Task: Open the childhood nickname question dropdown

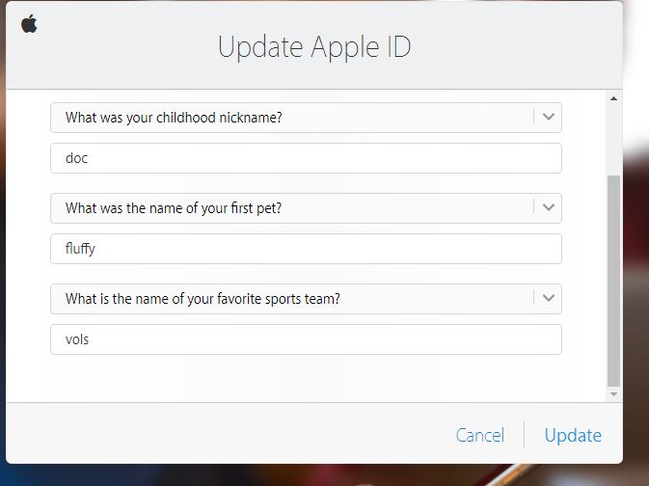Action: 306,118
